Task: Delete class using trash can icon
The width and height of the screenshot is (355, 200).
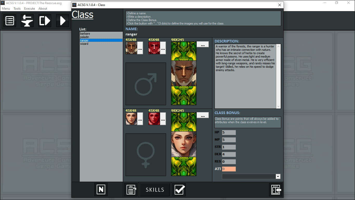Action: (x=131, y=190)
